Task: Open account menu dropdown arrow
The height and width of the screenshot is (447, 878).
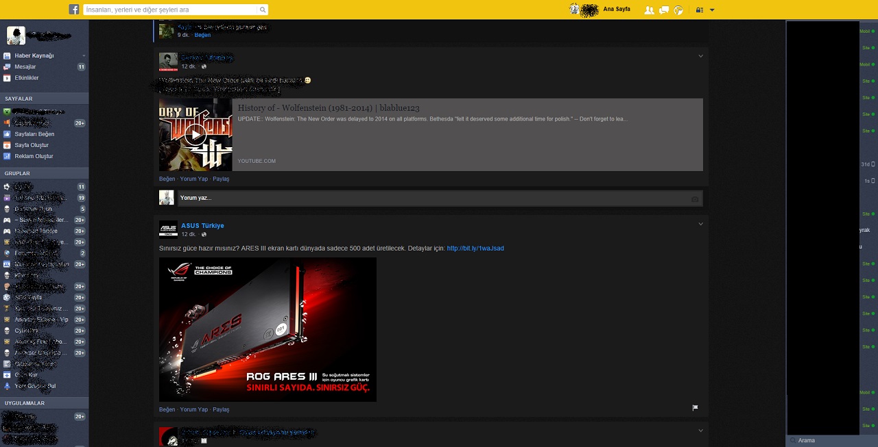Action: coord(712,10)
